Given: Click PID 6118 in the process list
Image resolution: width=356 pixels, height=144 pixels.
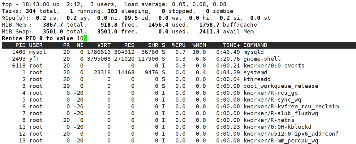Looking at the screenshot, I should 19,66.
